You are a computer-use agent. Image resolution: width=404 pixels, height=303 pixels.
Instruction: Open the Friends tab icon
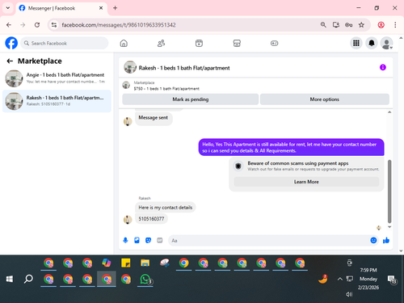tap(161, 43)
